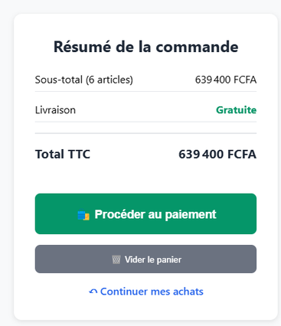Screen dimensions: 281x326
Task: Click the return arrow icon before Continuer
Action: pos(93,292)
